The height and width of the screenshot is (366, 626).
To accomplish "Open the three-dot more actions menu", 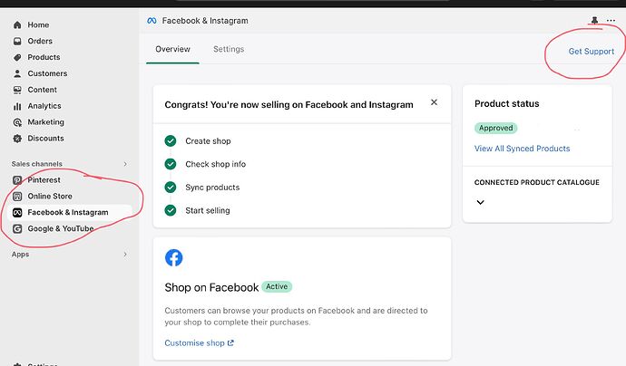I will pyautogui.click(x=611, y=20).
